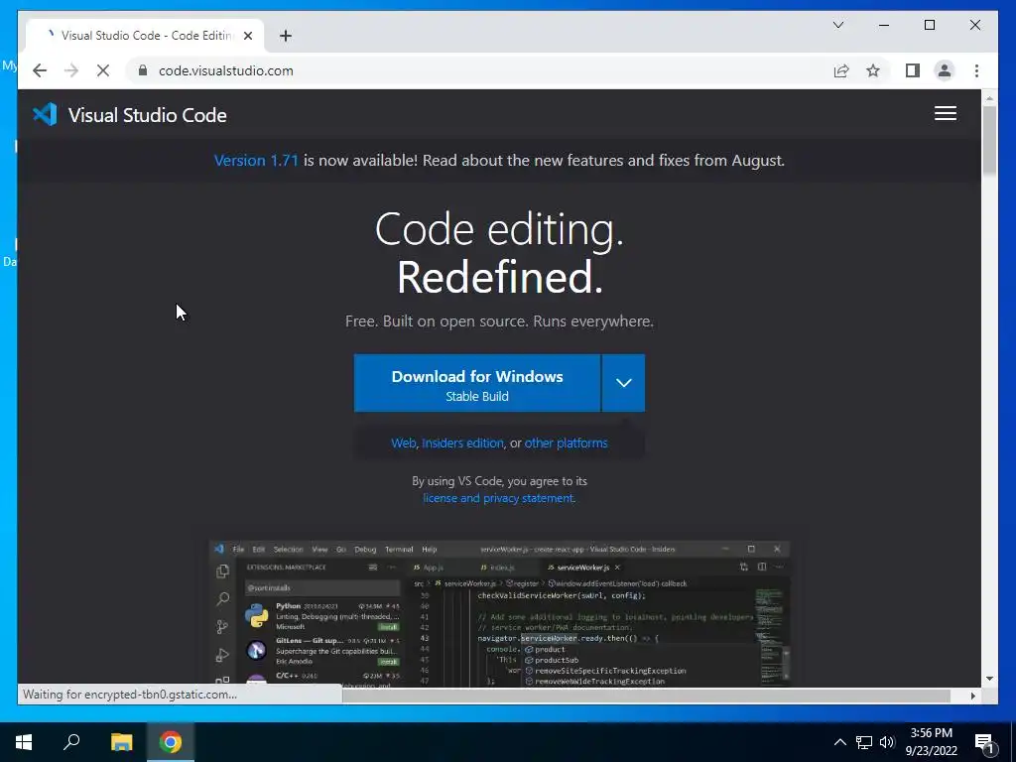The image size is (1016, 762).
Task: Click the forward navigation arrow
Action: 71,70
